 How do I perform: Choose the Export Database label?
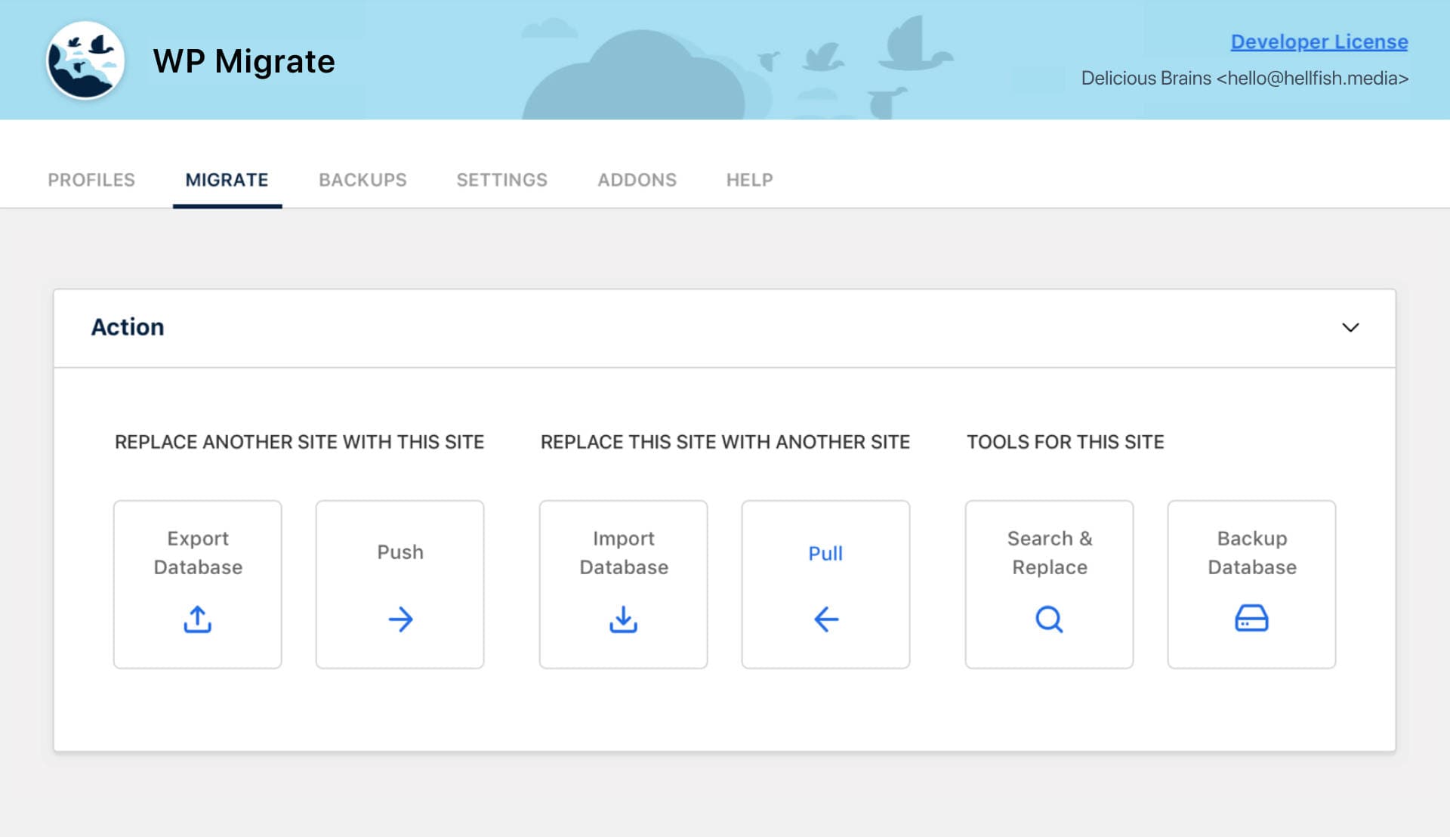[198, 553]
